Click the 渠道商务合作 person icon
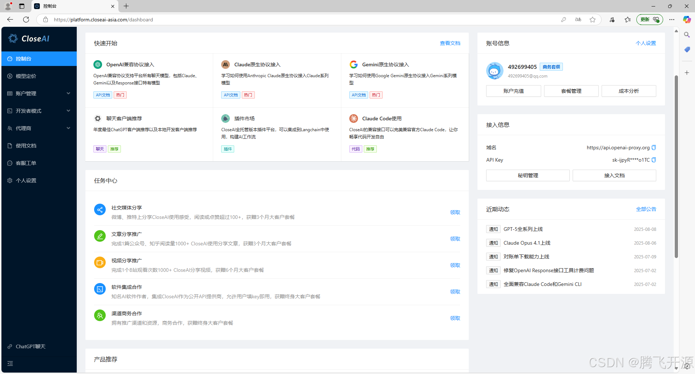The width and height of the screenshot is (695, 374). (100, 315)
